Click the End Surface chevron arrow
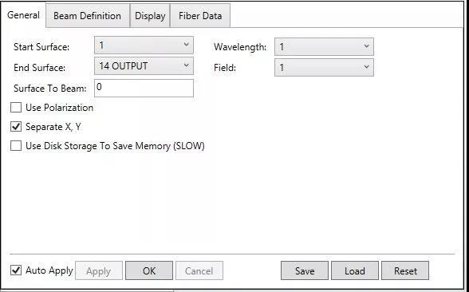Screen dimensions: 469x292 186,65
